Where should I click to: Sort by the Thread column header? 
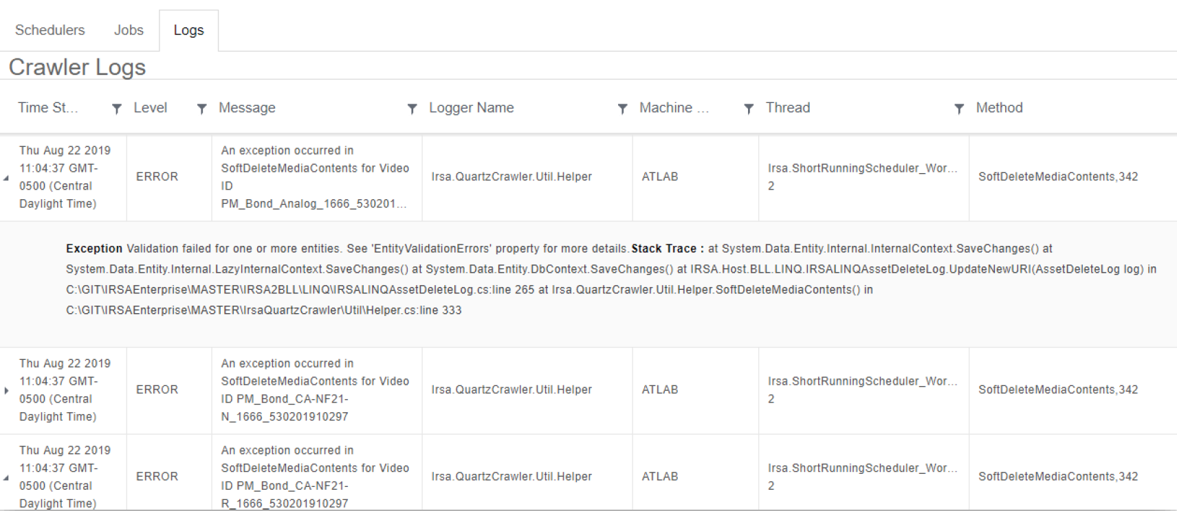pos(788,108)
